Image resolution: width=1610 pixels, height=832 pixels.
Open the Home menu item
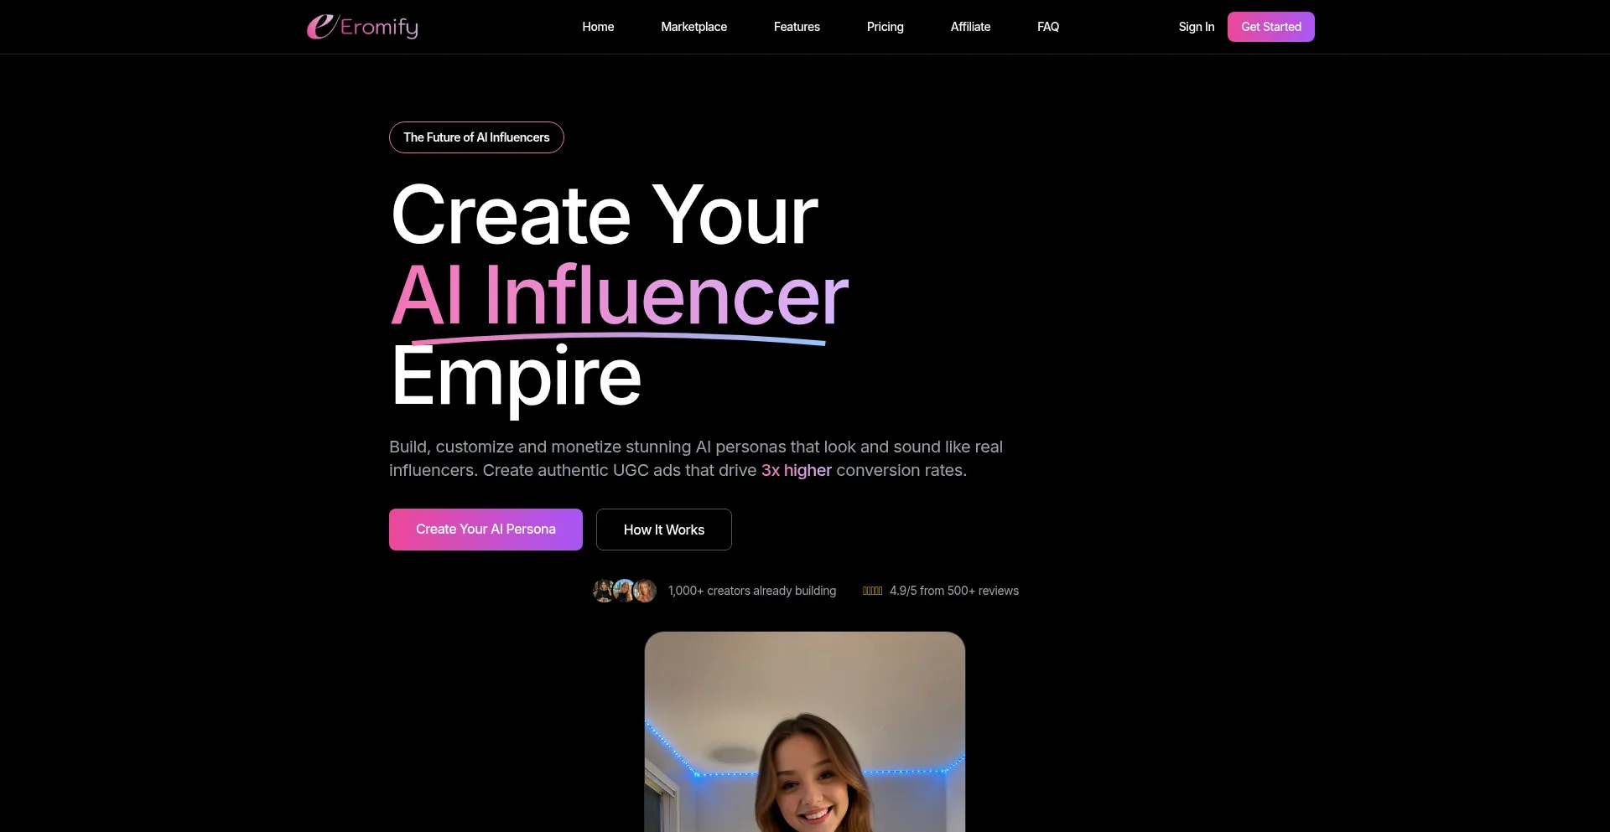(x=598, y=27)
